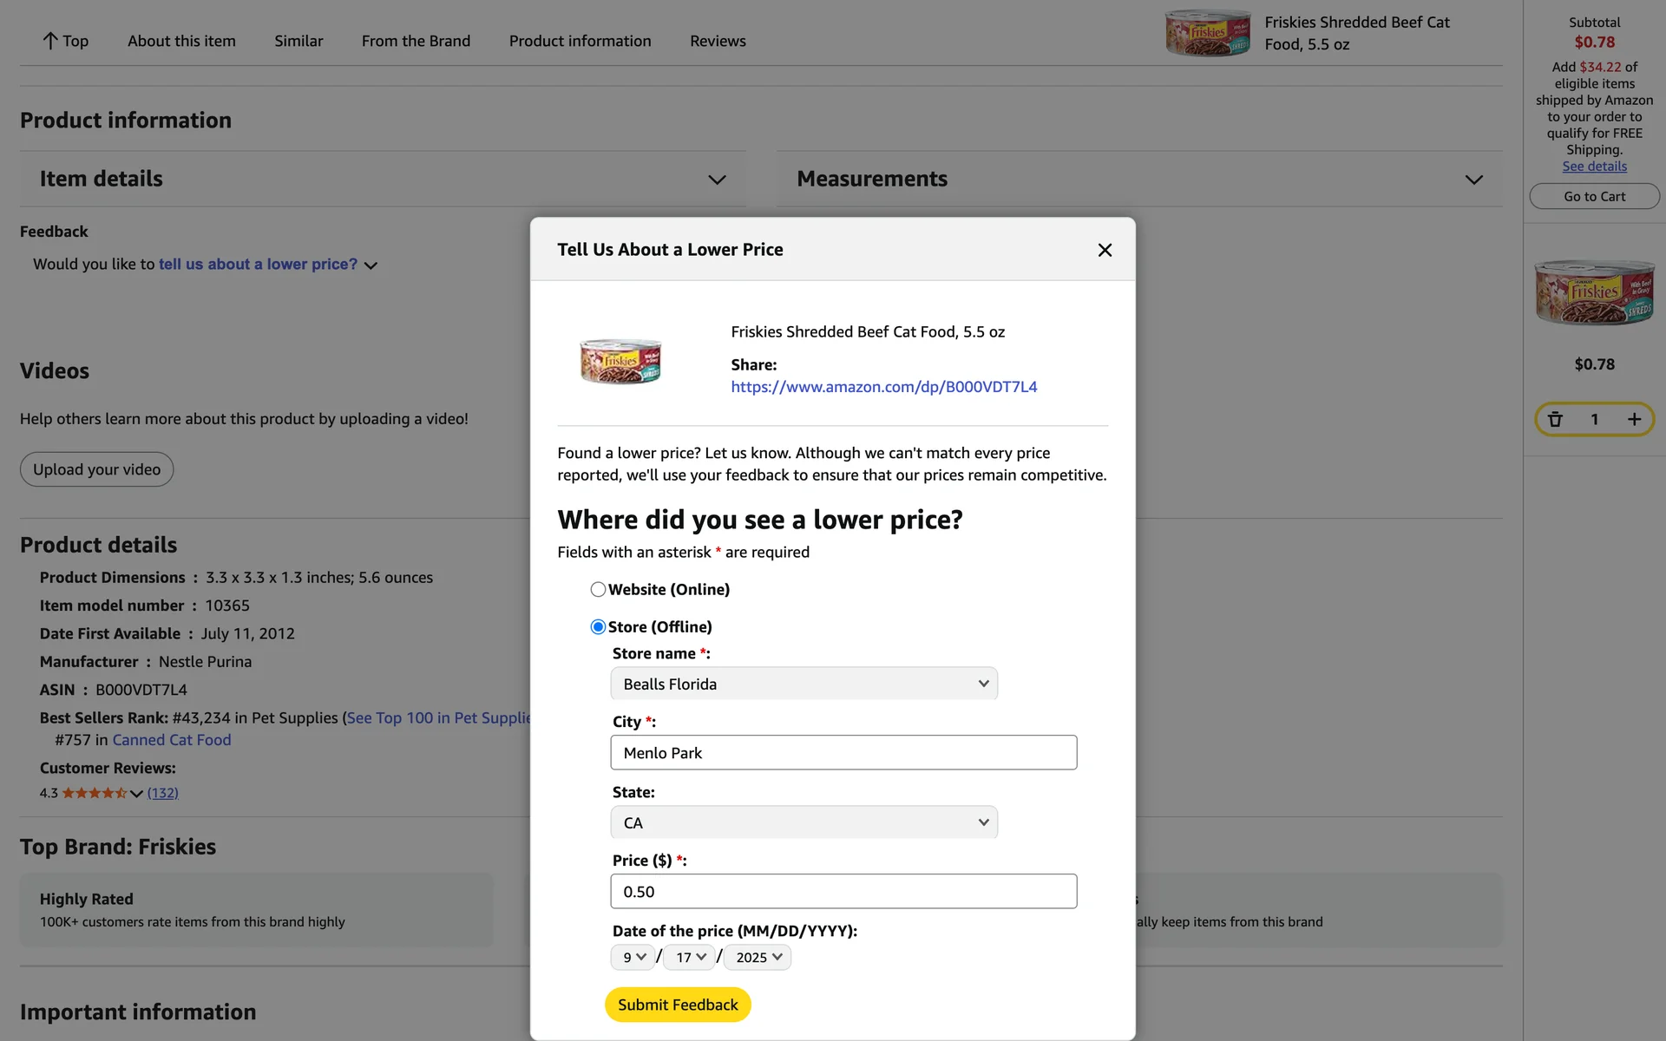Increase cart quantity with plus icon
This screenshot has height=1041, width=1666.
point(1634,419)
